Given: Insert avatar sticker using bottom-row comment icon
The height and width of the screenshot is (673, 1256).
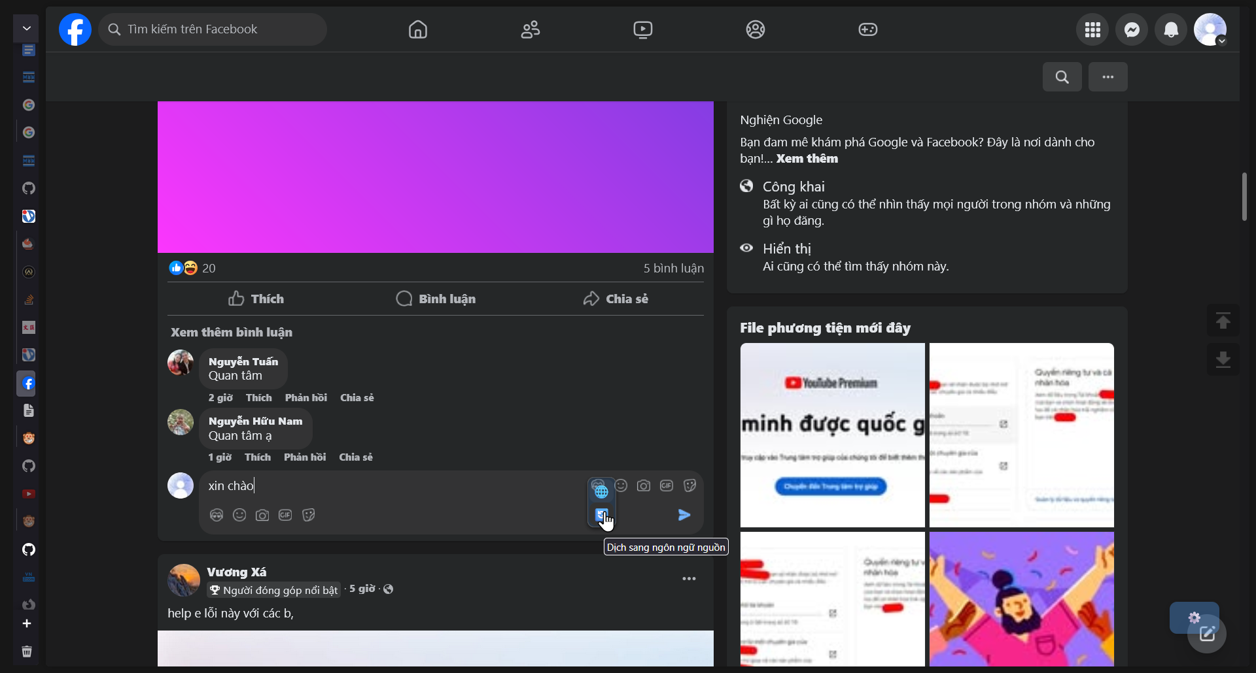Looking at the screenshot, I should (x=217, y=515).
